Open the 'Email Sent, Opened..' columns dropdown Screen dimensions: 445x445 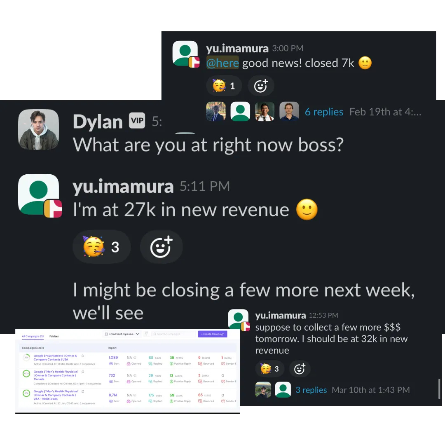pyautogui.click(x=122, y=334)
